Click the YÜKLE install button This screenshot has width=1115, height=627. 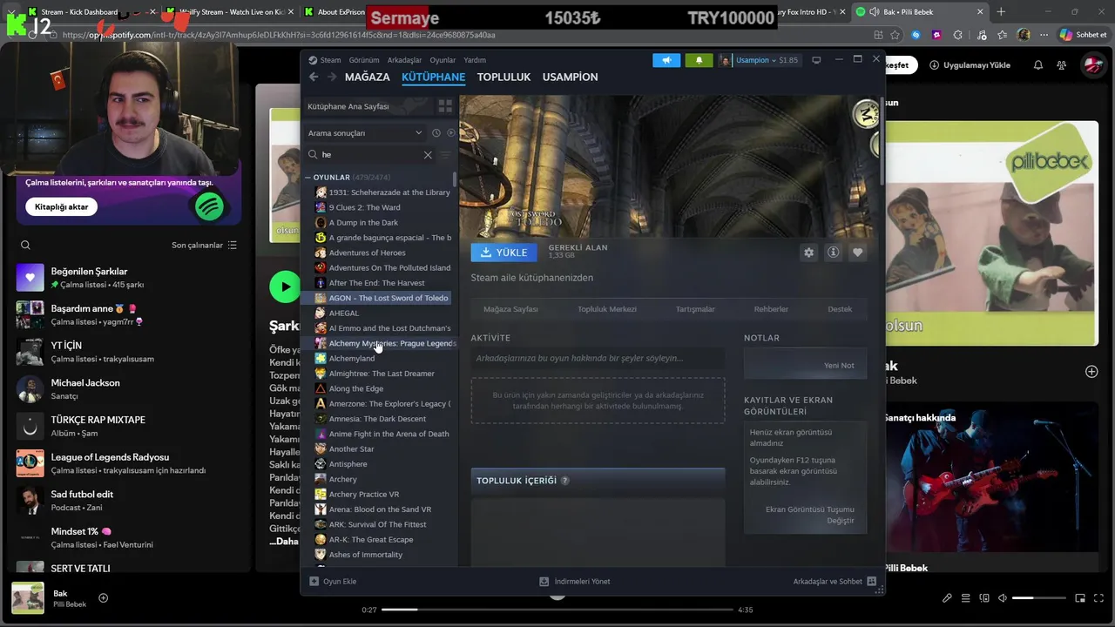click(x=503, y=253)
